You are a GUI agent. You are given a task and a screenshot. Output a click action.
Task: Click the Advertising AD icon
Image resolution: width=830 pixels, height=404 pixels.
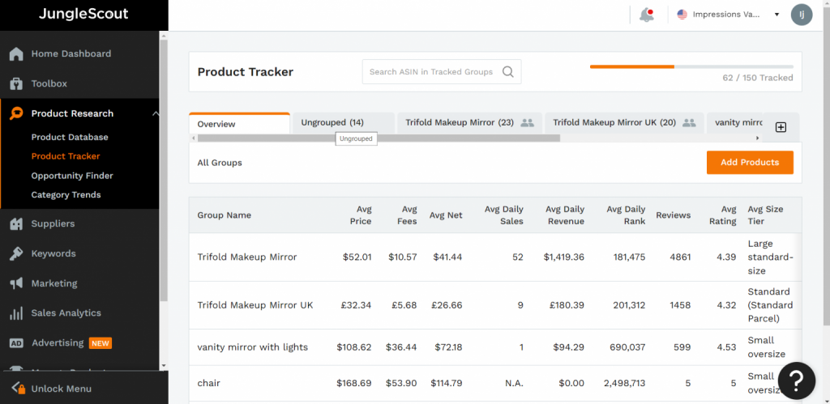point(16,343)
